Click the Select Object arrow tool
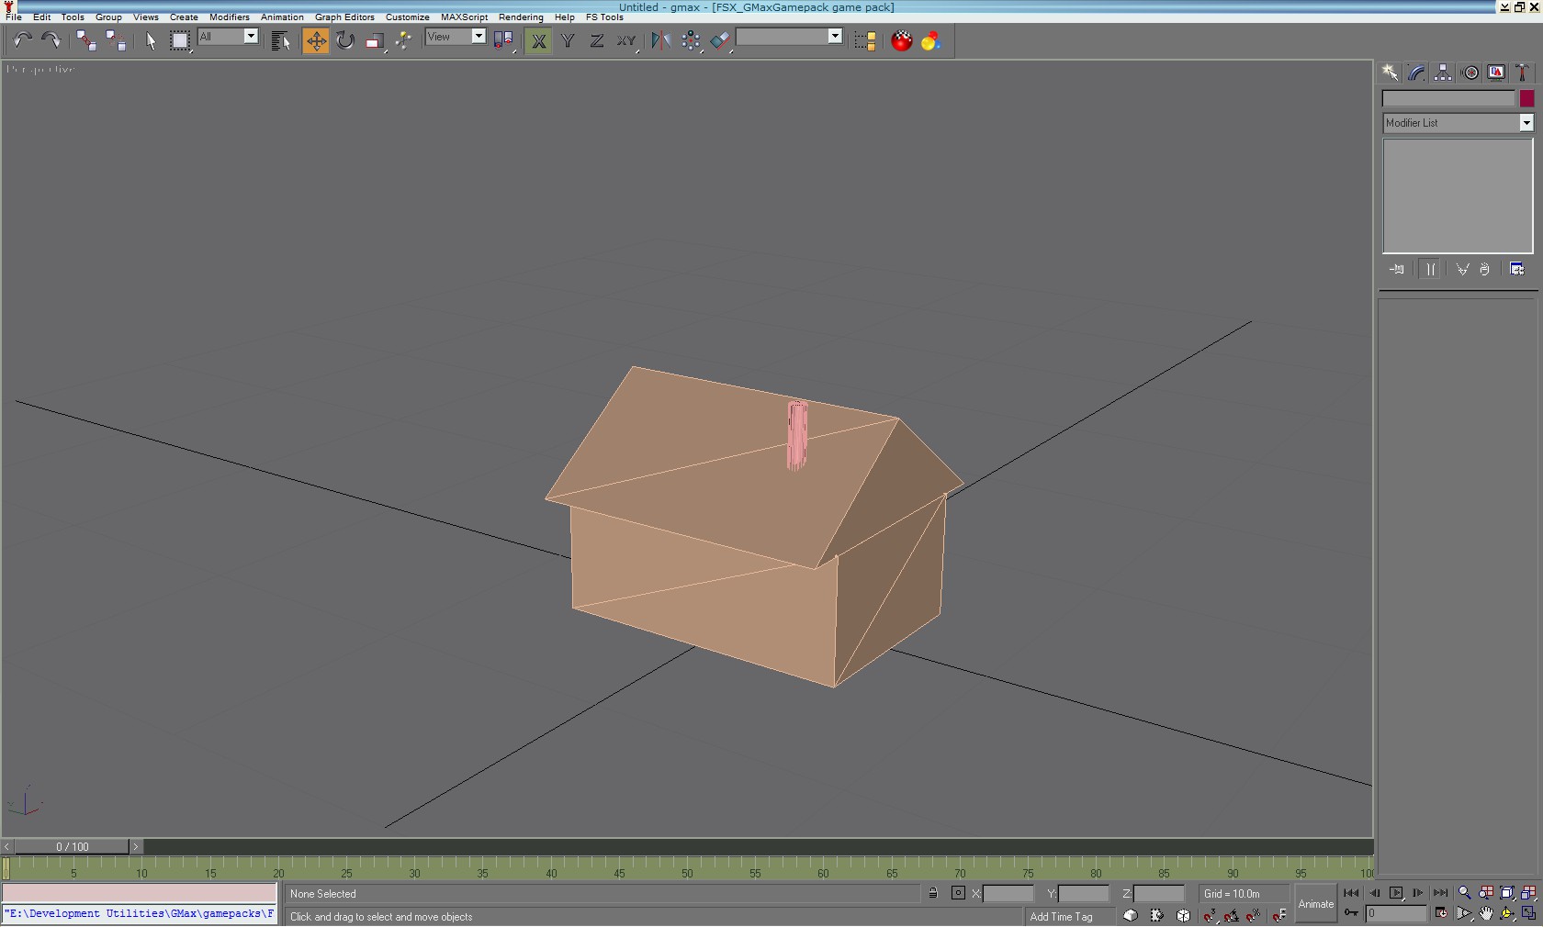This screenshot has height=927, width=1543. 151,40
